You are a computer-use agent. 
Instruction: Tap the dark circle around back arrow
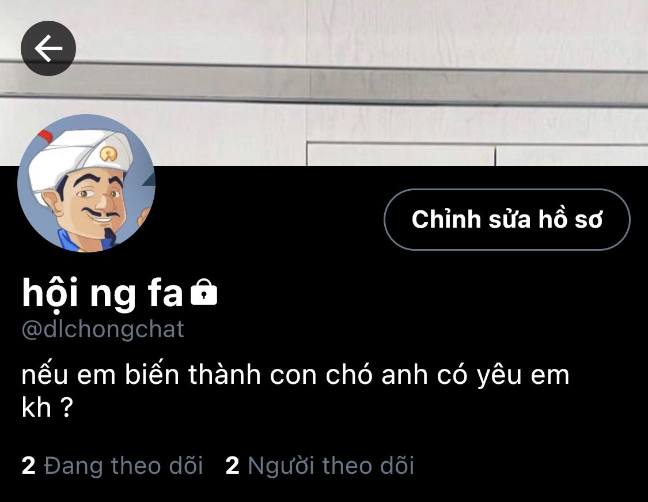pos(48,48)
